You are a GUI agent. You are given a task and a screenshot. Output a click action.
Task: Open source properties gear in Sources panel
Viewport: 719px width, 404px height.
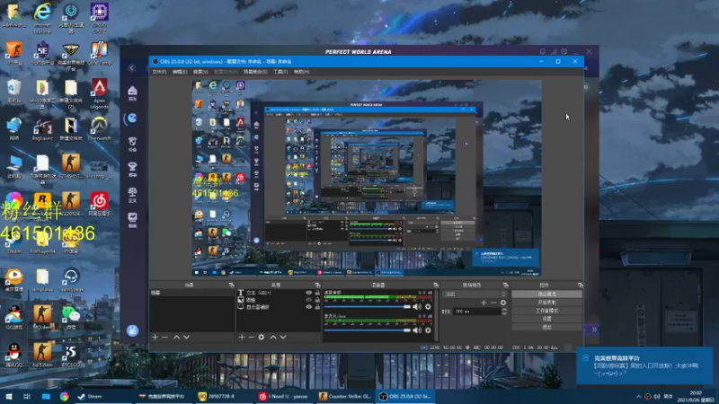pos(262,338)
